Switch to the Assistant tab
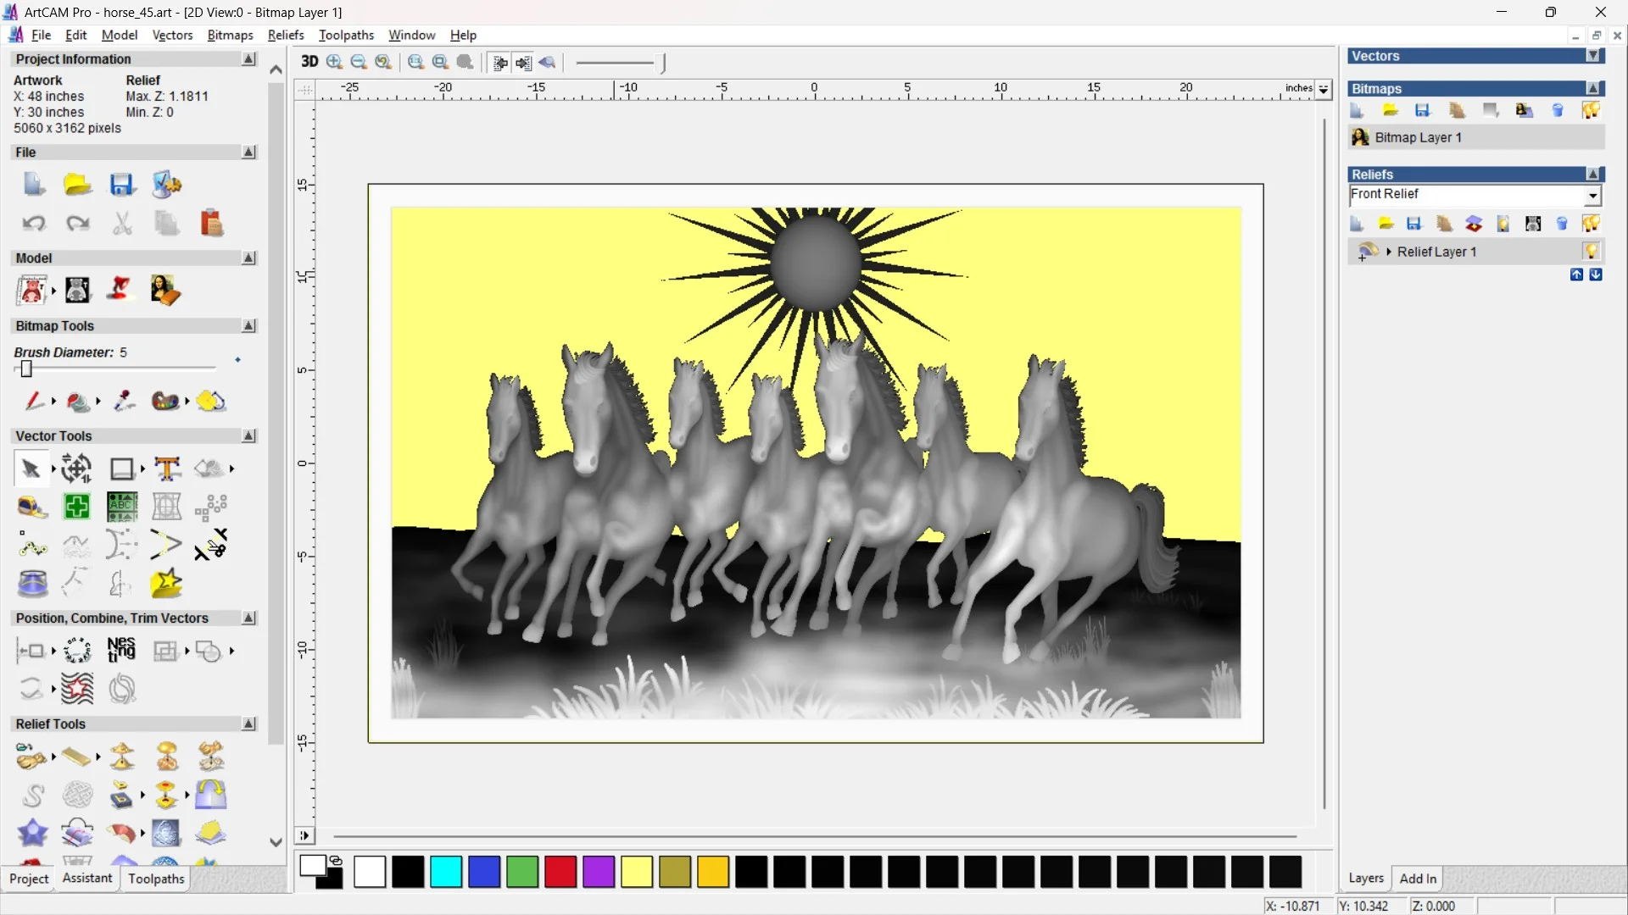This screenshot has height=915, width=1628. (86, 879)
